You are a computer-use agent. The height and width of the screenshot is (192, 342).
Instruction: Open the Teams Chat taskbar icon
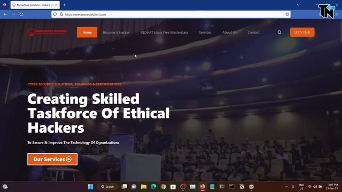click(134, 187)
